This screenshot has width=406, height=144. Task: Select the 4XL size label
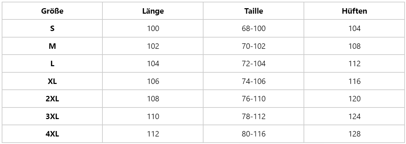point(52,134)
